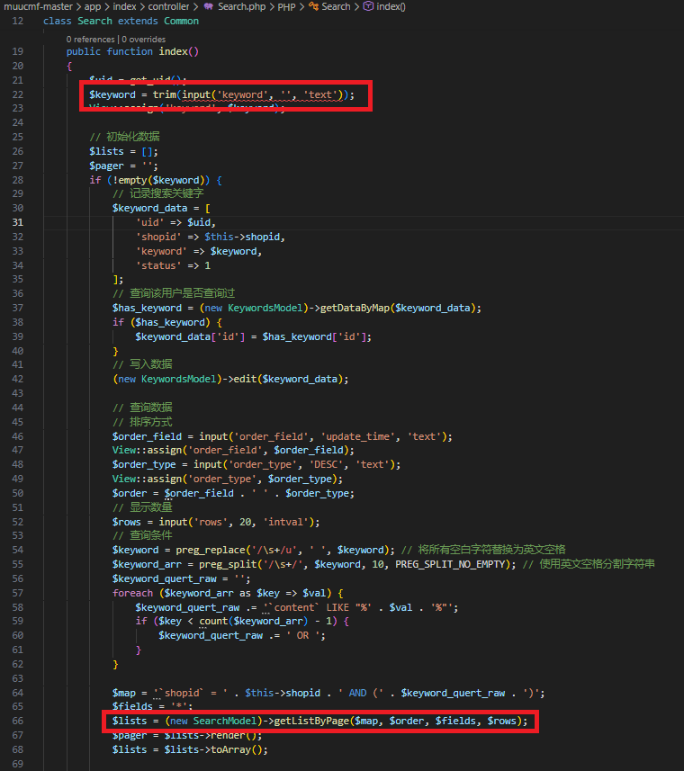
Task: Expand the controller folder breadcrumb
Action: [168, 6]
